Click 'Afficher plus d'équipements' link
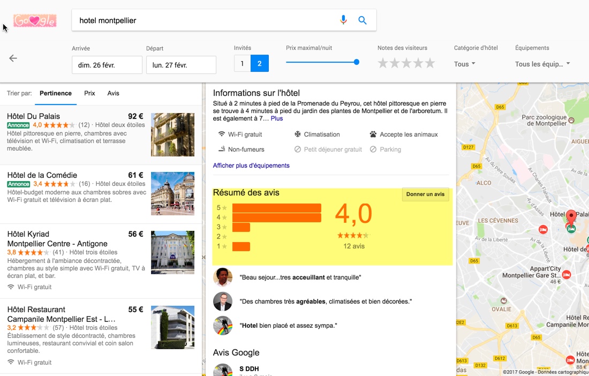 pyautogui.click(x=251, y=166)
